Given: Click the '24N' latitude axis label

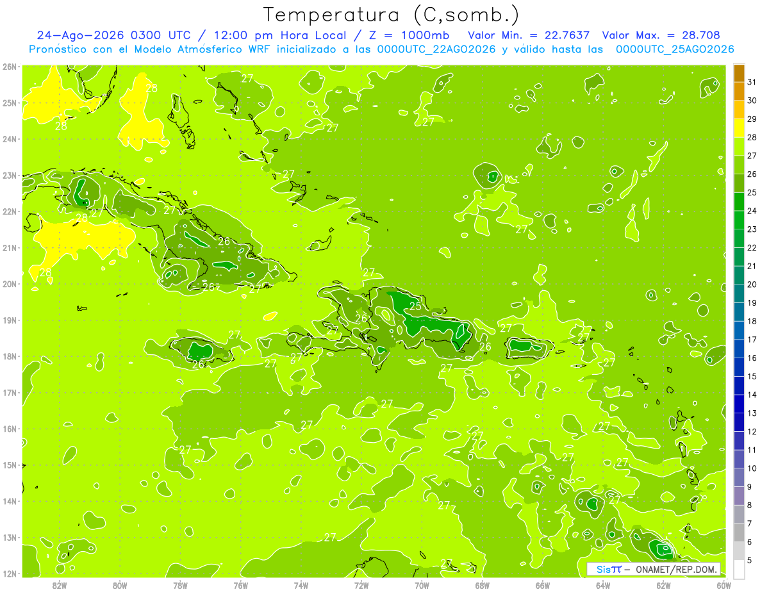Looking at the screenshot, I should coord(9,139).
